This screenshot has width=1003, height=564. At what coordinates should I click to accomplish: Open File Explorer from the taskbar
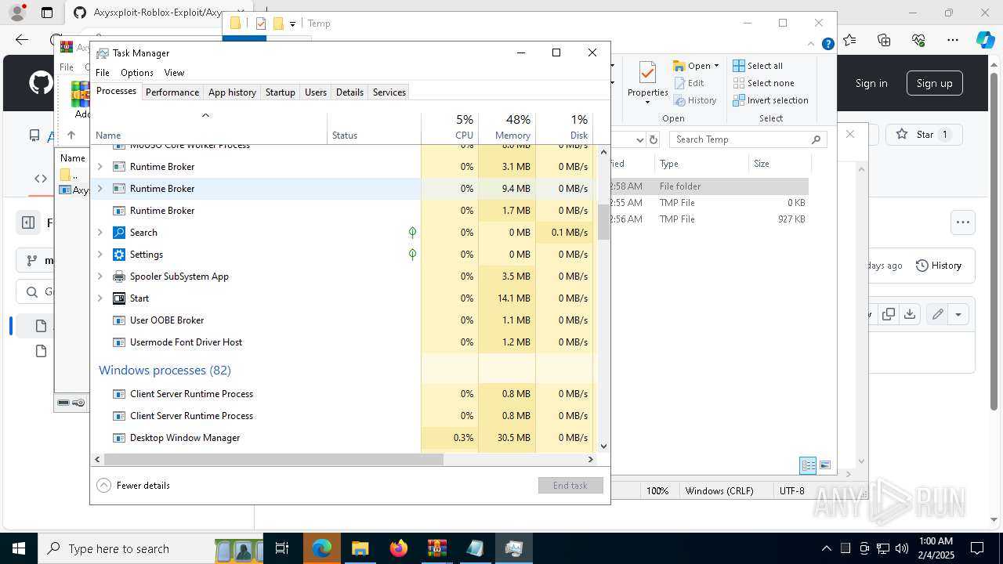[360, 548]
